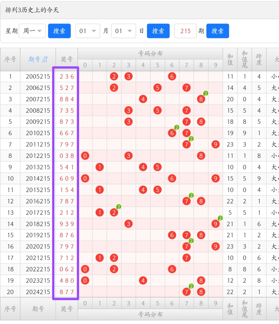Select issue number 2016215
This screenshot has width=279, height=324.
tap(38, 201)
